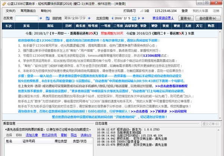
Task: Click the 显示证件号 link
Action: (x=49, y=135)
